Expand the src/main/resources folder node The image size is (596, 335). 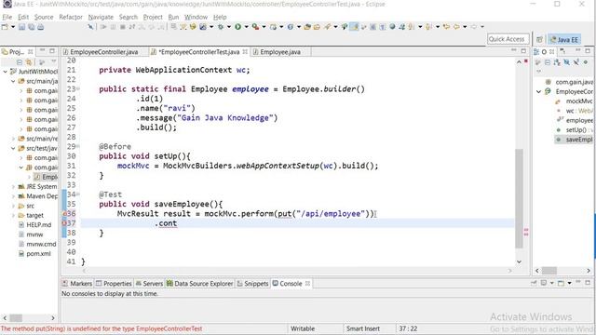click(13, 139)
